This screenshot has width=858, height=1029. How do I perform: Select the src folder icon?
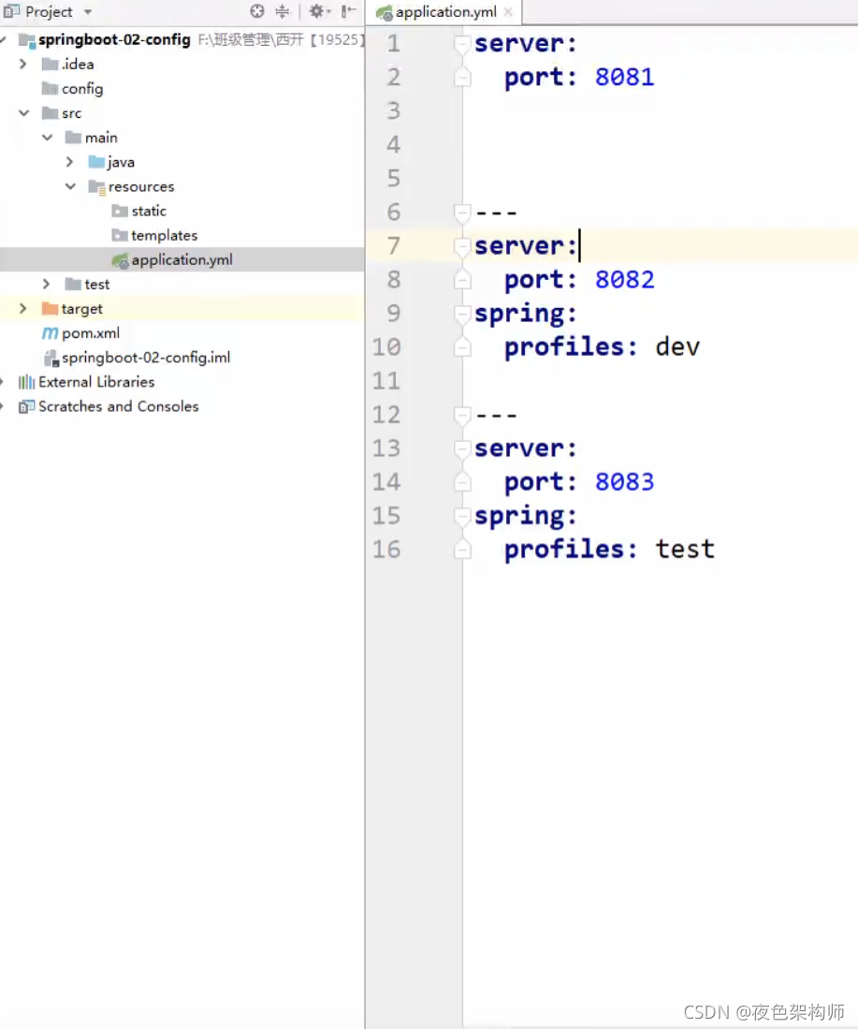(50, 113)
